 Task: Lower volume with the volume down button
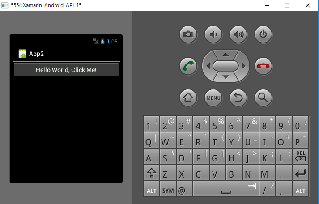click(x=213, y=34)
